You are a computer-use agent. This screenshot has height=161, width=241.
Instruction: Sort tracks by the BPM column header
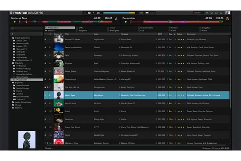[159, 34]
